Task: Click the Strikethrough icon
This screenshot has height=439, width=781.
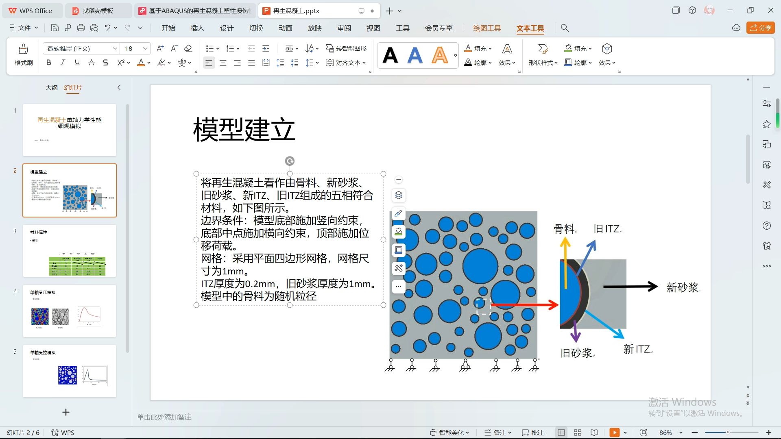Action: [92, 63]
